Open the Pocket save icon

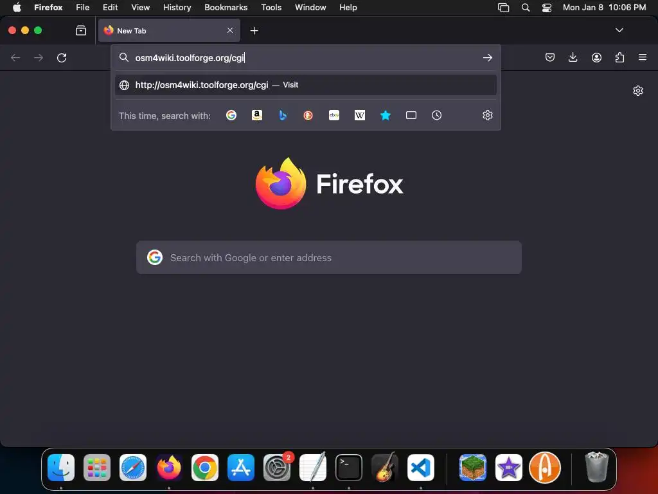(x=550, y=57)
